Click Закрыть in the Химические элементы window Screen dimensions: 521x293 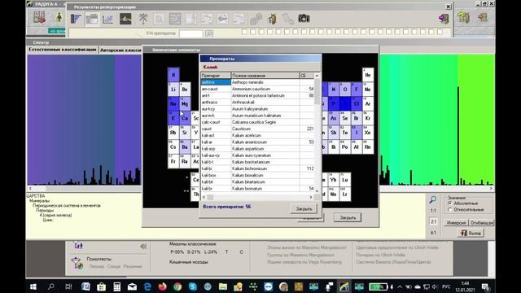(x=348, y=217)
